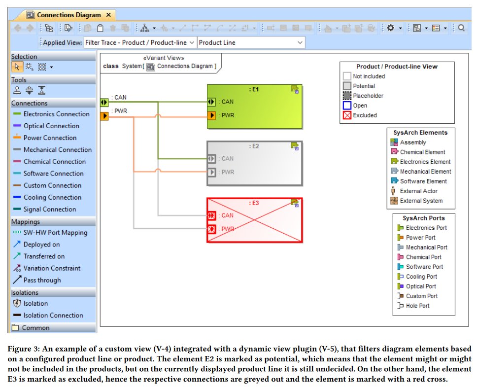Pick the Variation Constraint tool
The height and width of the screenshot is (388, 478).
point(47,268)
